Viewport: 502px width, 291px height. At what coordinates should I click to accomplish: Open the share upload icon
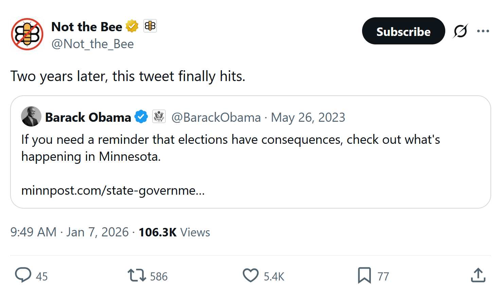point(478,275)
